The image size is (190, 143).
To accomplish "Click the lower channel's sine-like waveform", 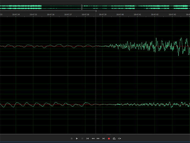I will click(x=40, y=104).
